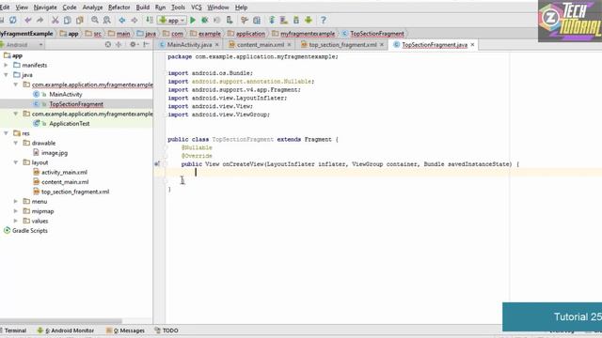The width and height of the screenshot is (602, 338).
Task: Open the Analyze menu
Action: (x=92, y=8)
